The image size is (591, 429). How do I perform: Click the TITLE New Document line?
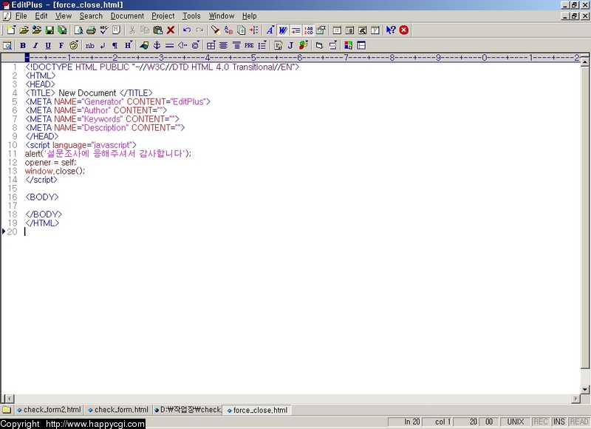coord(89,92)
